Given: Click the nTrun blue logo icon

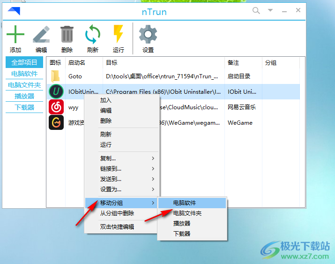Looking at the screenshot, I should 14,11.
